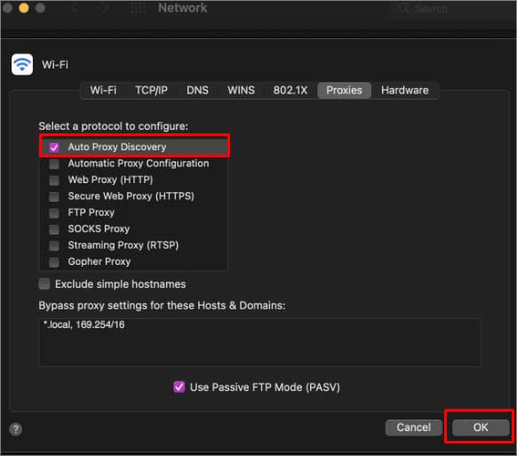Screen dimensions: 517x456
Task: Uncheck Auto Proxy Discovery checkbox
Action: (54, 148)
